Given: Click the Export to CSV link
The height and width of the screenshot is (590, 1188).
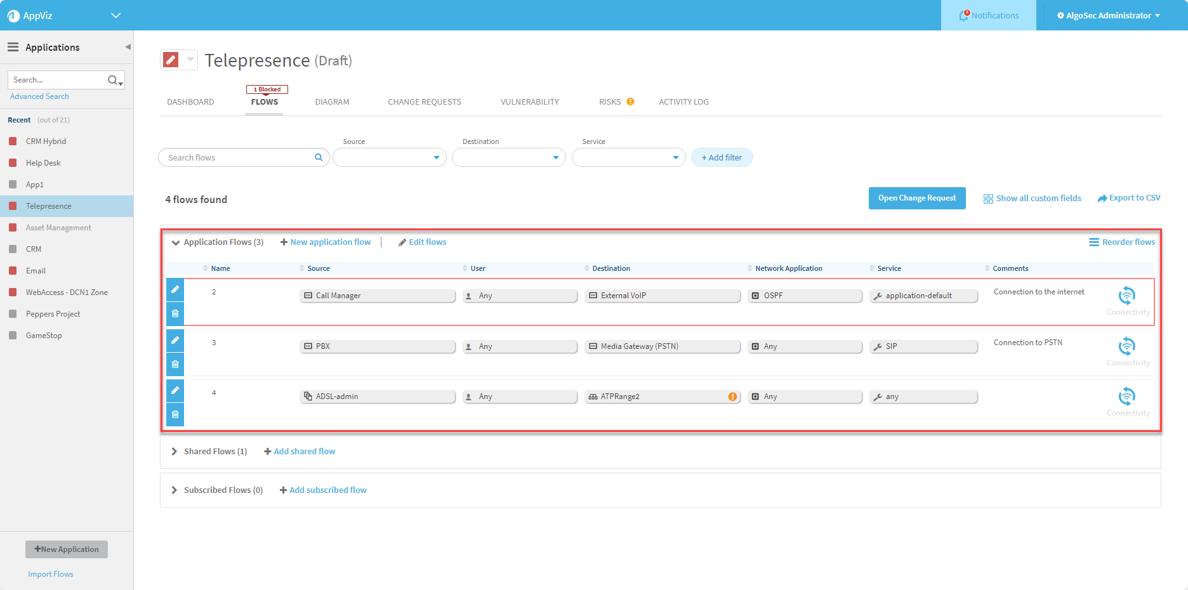Looking at the screenshot, I should tap(1129, 198).
